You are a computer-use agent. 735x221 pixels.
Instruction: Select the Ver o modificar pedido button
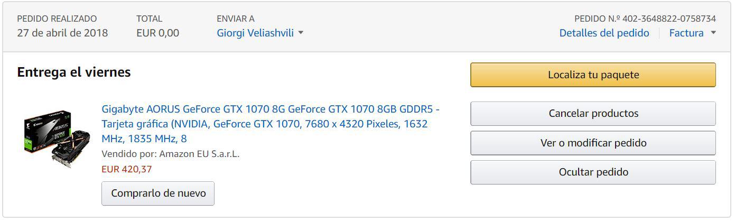pyautogui.click(x=593, y=143)
